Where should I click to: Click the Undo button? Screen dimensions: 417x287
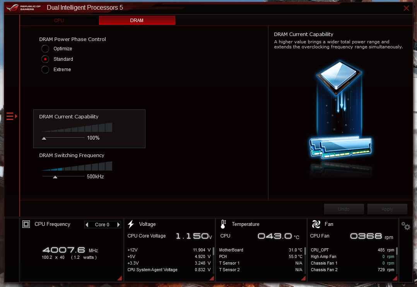click(x=344, y=209)
